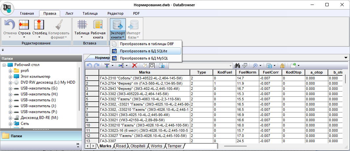The image size is (350, 151).
Task: Expand the Сеть network tree node
Action: pos(10,124)
